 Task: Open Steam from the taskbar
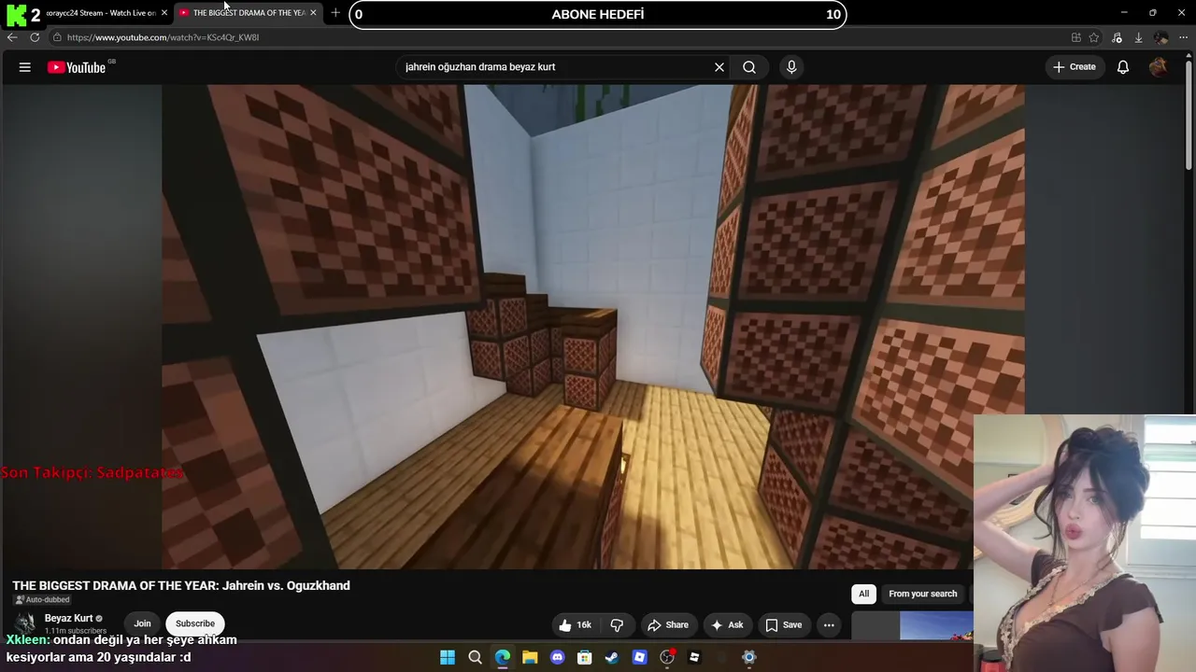pyautogui.click(x=612, y=657)
